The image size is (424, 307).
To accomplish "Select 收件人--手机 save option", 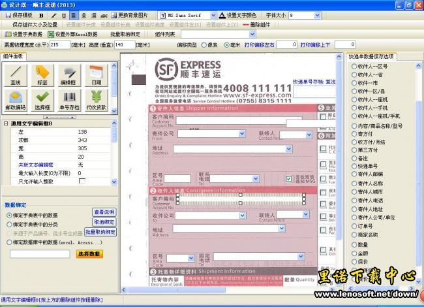I will tap(354, 108).
